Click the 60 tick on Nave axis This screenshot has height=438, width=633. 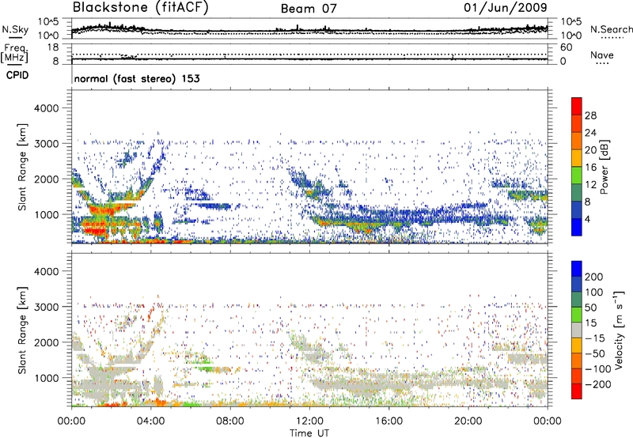pyautogui.click(x=566, y=47)
